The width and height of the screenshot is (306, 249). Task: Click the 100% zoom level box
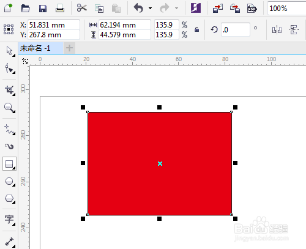(286, 9)
